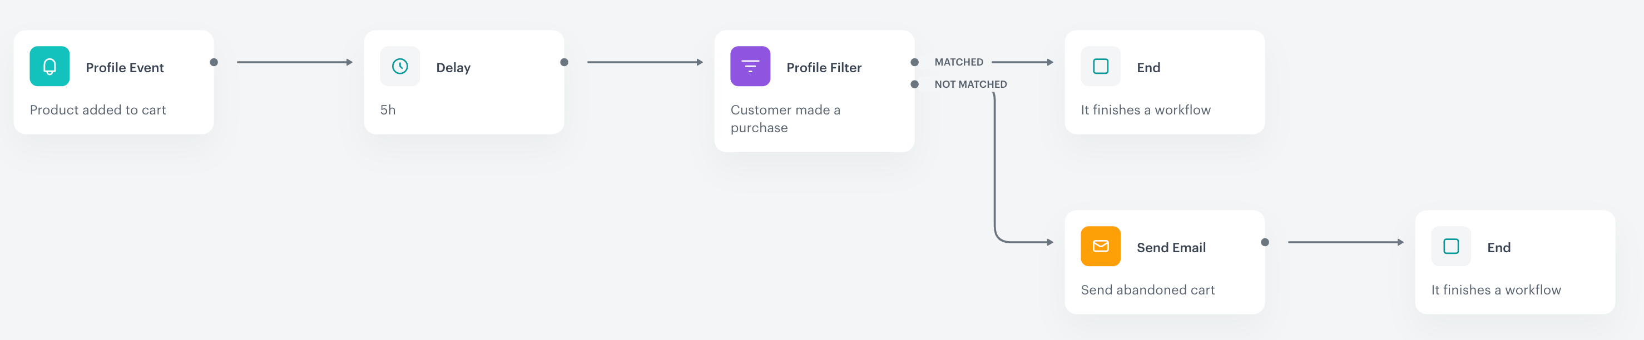Select the Profile Filter card
Image resolution: width=1644 pixels, height=340 pixels.
point(814,92)
